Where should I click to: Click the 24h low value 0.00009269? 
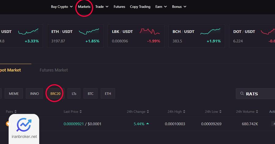tap(211, 124)
